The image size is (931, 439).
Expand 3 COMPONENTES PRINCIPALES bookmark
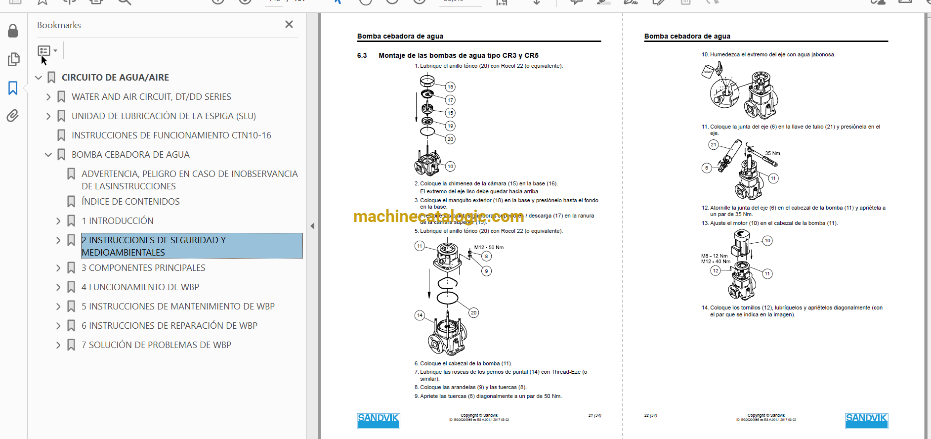[x=58, y=268]
